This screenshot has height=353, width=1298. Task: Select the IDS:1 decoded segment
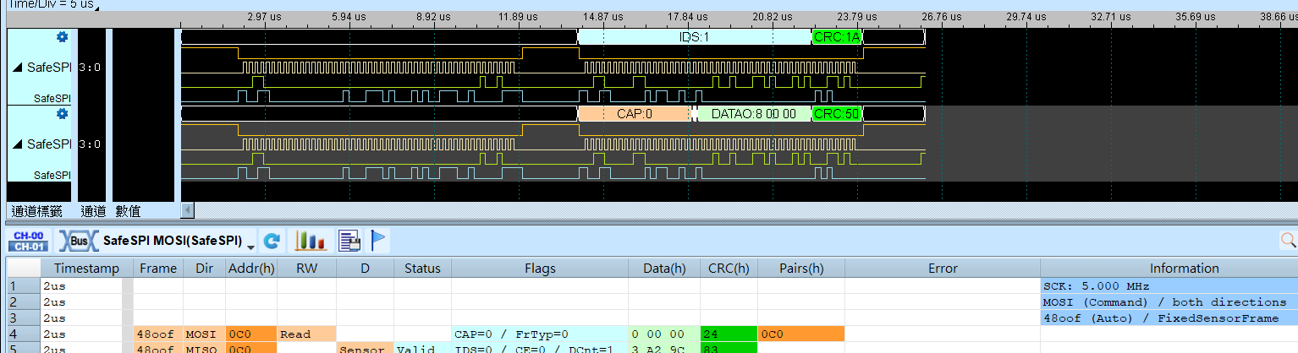[x=694, y=37]
